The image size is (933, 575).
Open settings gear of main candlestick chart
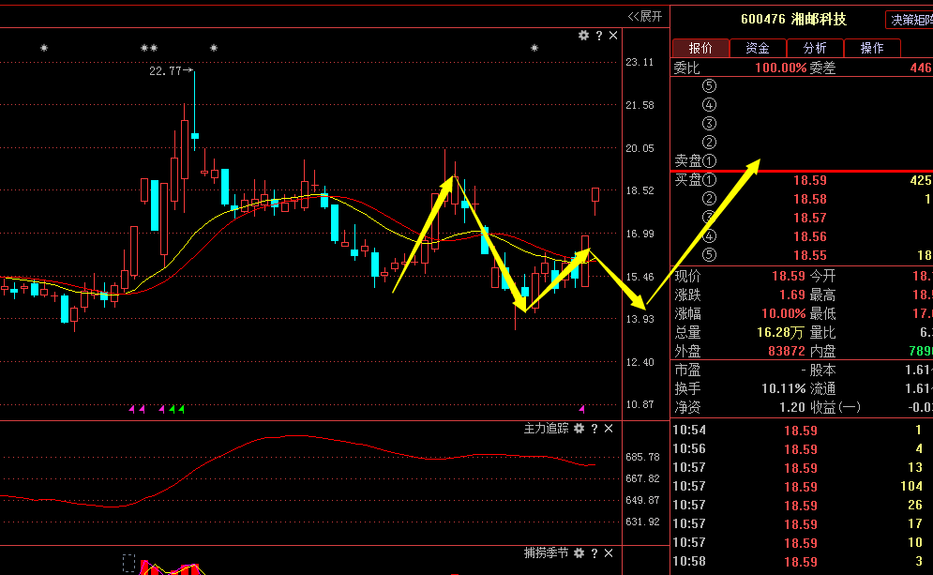[x=583, y=36]
